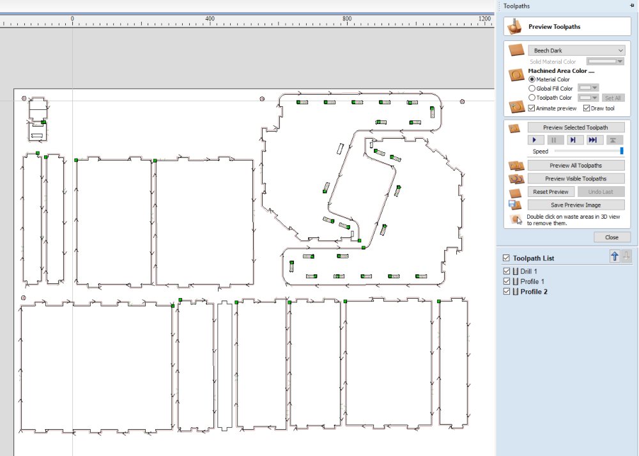
Task: Step to next preview move
Action: point(574,140)
